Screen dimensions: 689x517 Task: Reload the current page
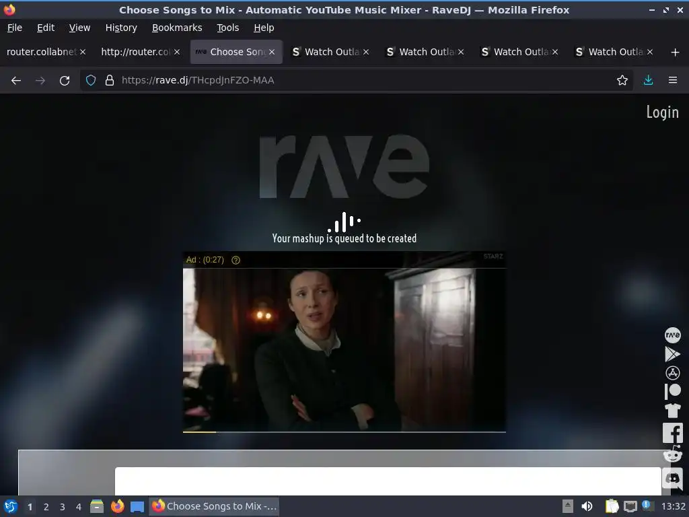pos(65,81)
